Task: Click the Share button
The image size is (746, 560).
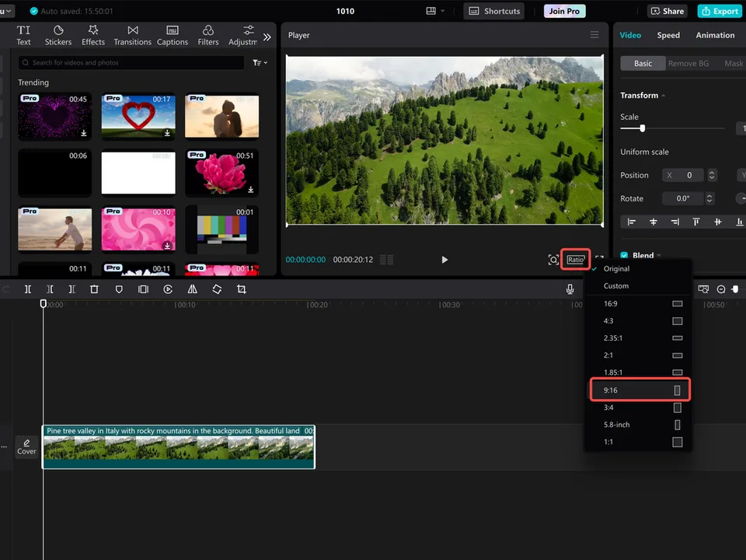Action: (668, 11)
